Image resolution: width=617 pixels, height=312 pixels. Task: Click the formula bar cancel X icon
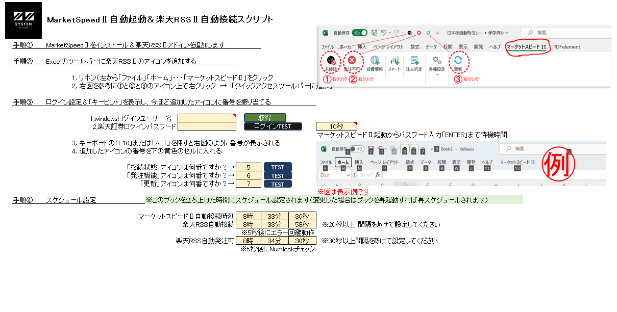(x=361, y=175)
